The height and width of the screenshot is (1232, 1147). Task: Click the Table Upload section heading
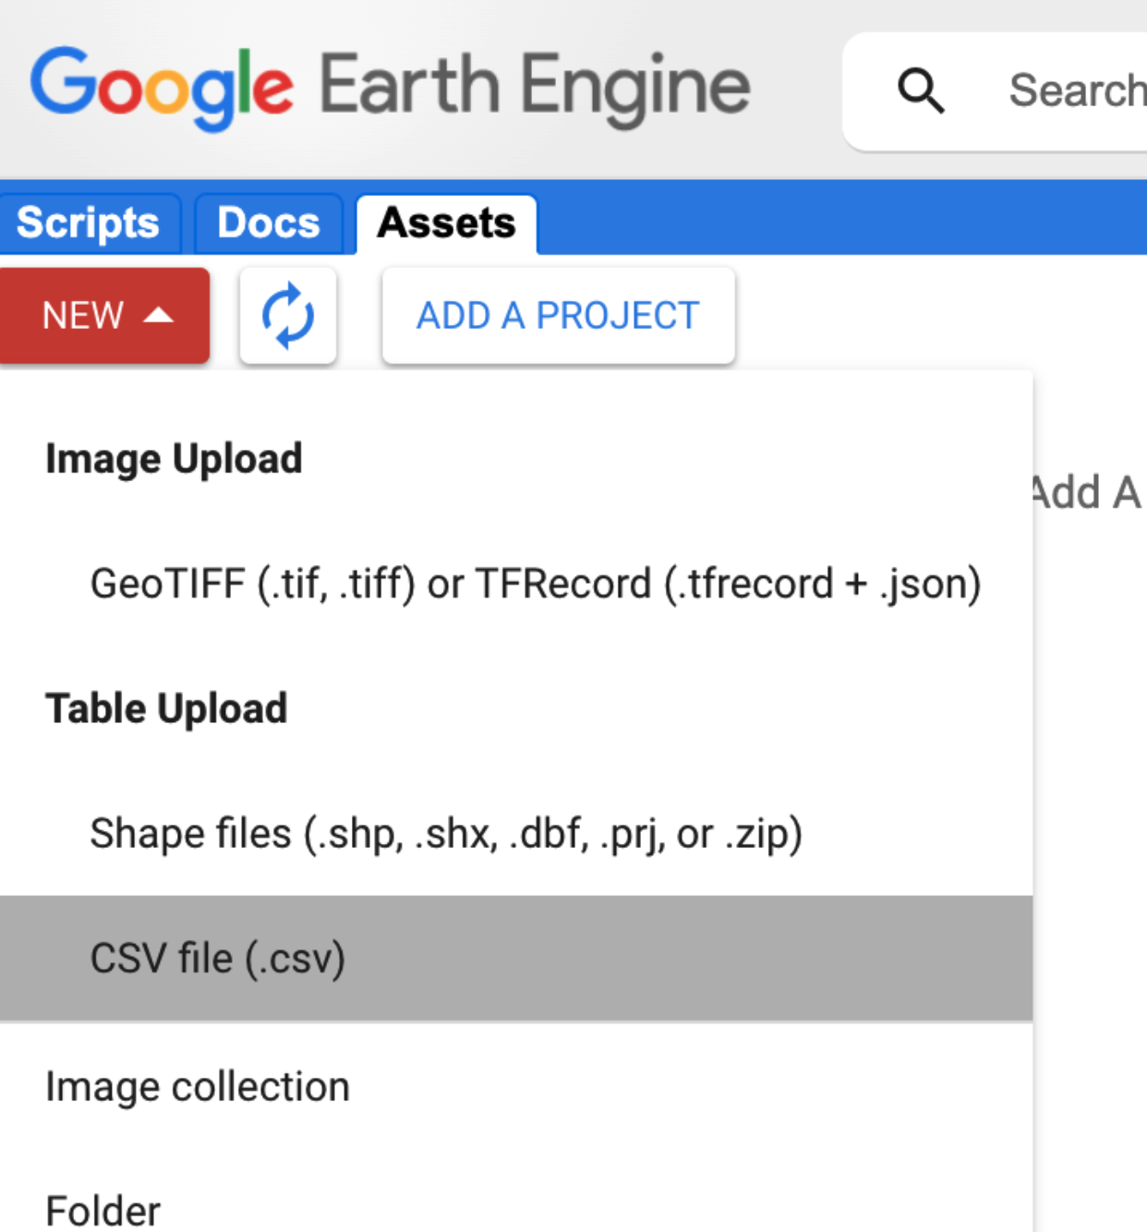coord(166,708)
